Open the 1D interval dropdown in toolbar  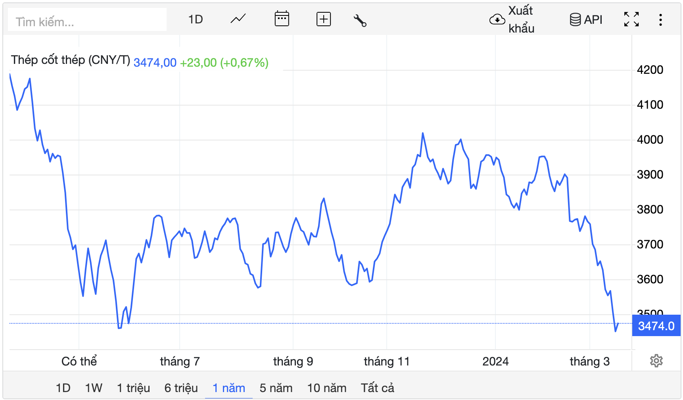196,19
